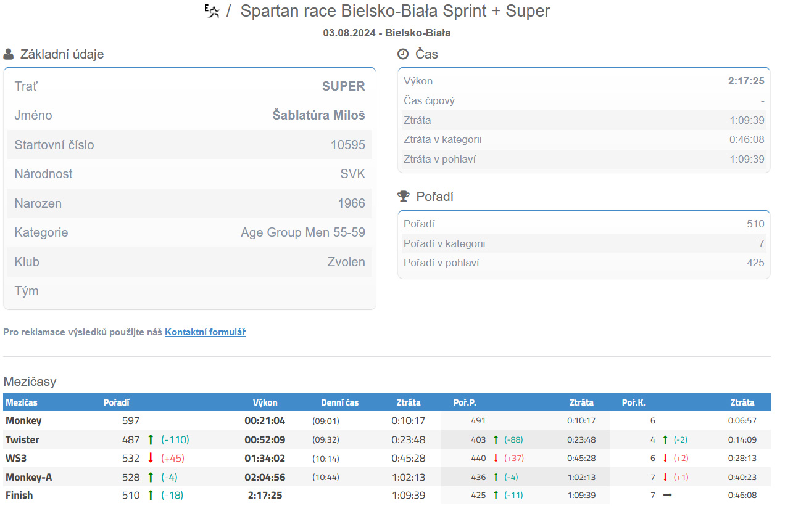Click the Monkey rank value 597
This screenshot has width=793, height=506.
click(131, 421)
